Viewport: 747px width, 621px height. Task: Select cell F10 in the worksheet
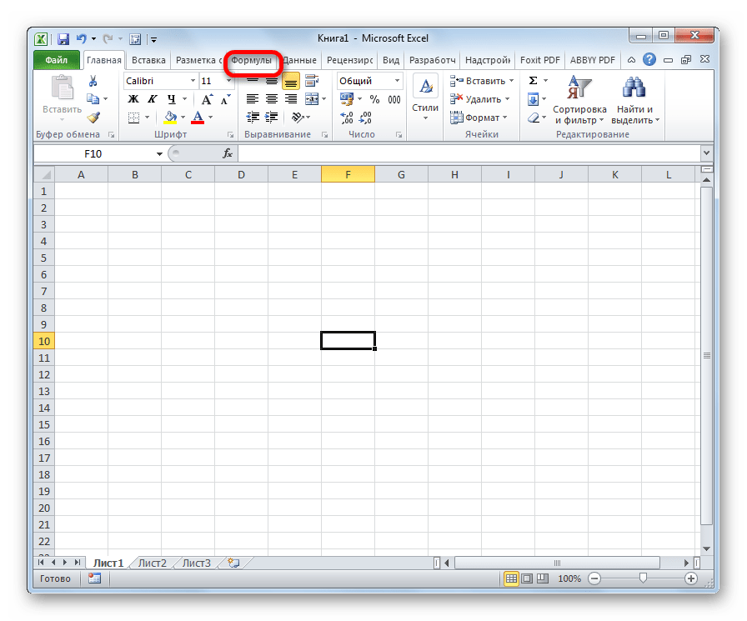tap(348, 341)
